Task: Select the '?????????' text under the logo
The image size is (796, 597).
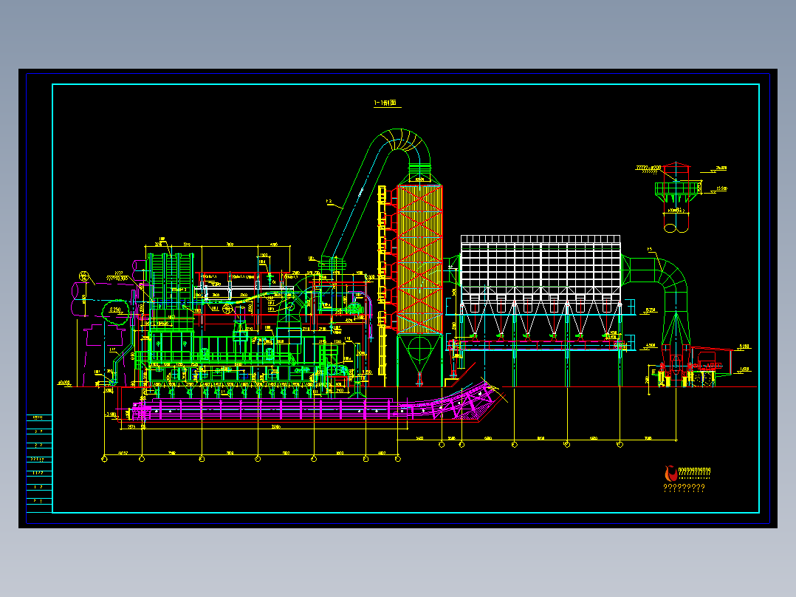Action: pos(684,488)
